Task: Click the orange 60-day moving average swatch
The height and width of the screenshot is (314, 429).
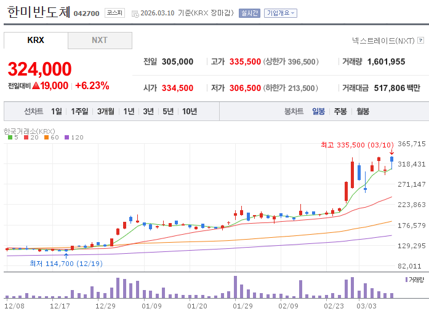Action: 47,138
